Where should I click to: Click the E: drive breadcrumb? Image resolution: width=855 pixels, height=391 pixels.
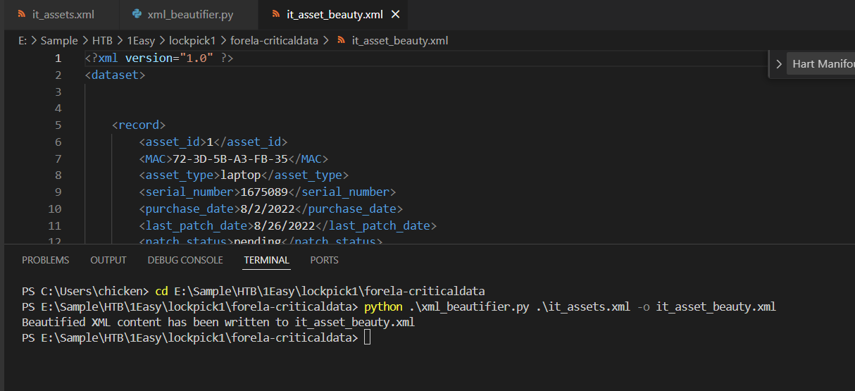[23, 41]
